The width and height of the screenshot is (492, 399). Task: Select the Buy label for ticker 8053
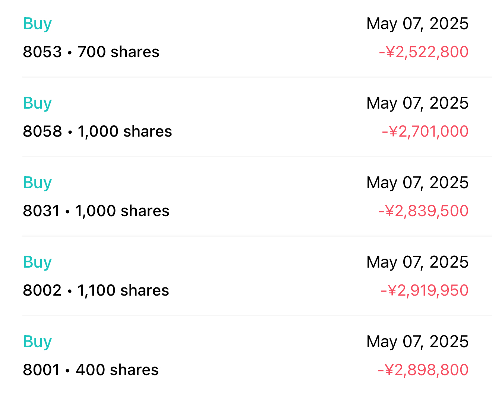[x=37, y=24]
